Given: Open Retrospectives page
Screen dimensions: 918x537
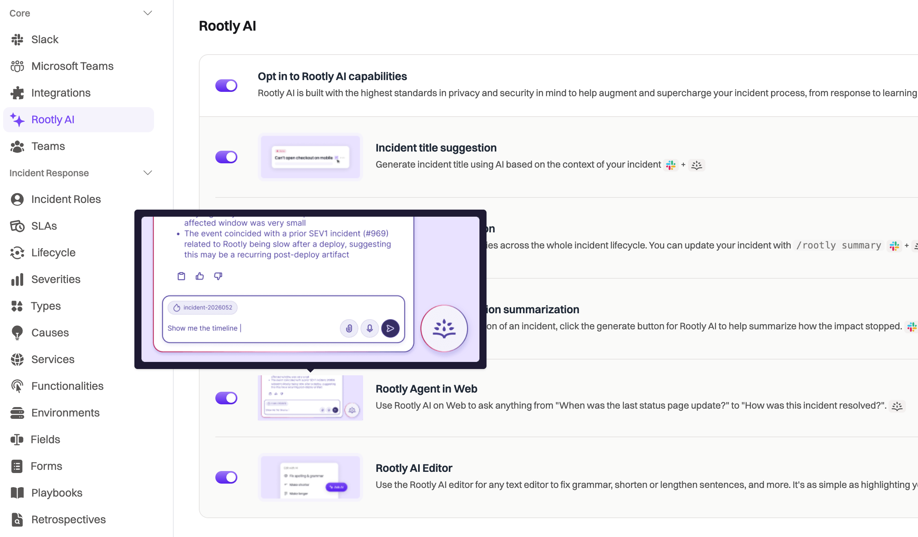Looking at the screenshot, I should click(x=79, y=520).
